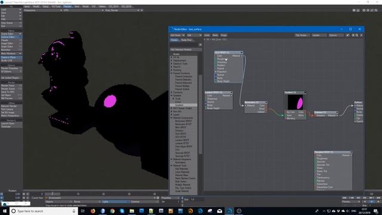Toggle the first rotation axis button at bottom-left
382x215 pixels.
pos(2,194)
